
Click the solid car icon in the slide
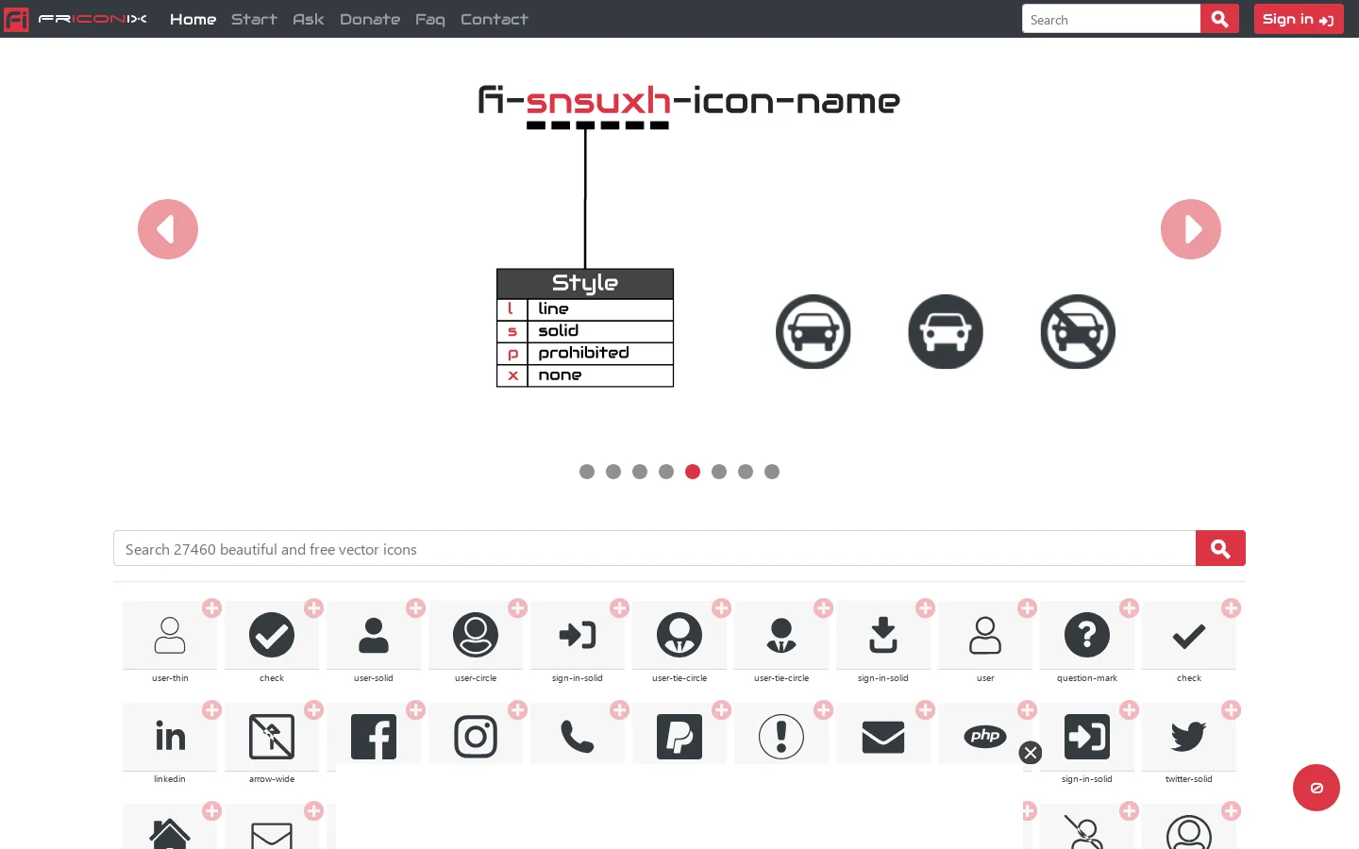[x=946, y=332]
